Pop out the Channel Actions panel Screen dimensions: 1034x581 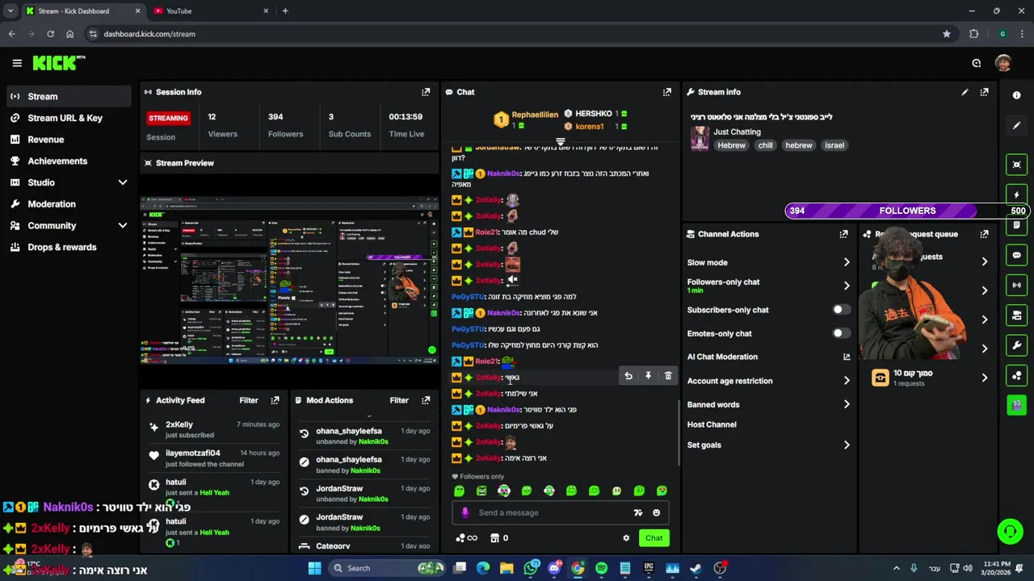(x=843, y=234)
